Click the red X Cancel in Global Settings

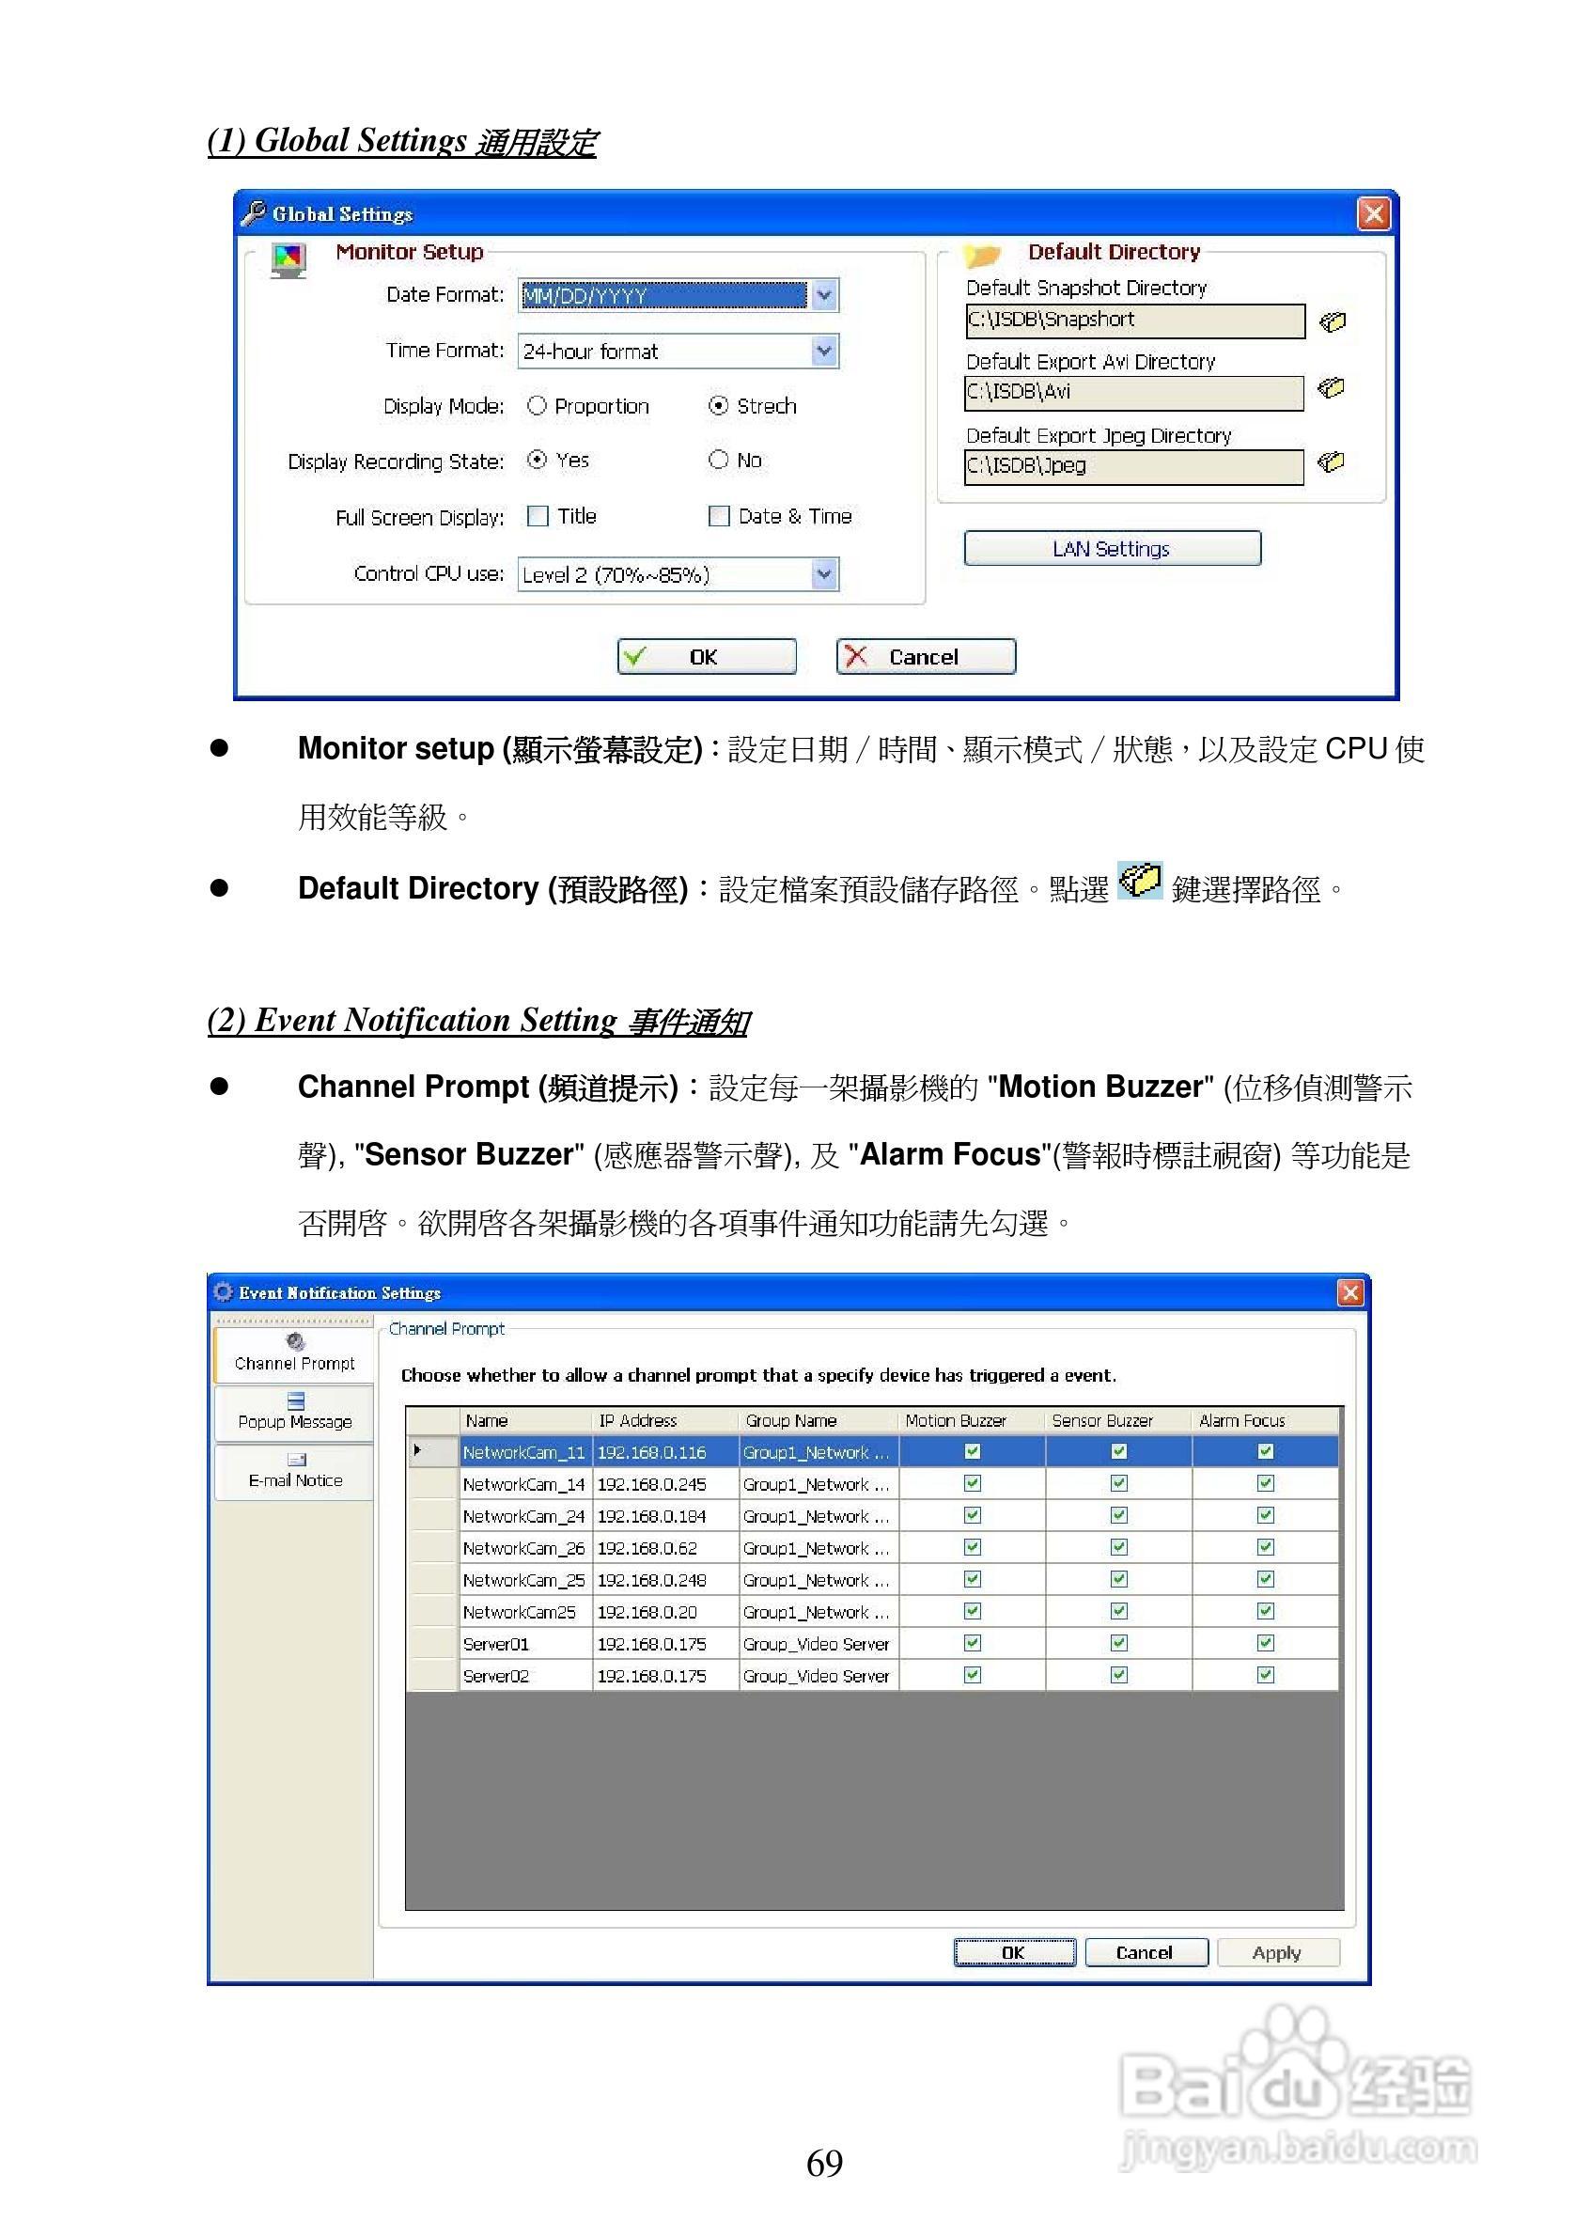point(926,658)
